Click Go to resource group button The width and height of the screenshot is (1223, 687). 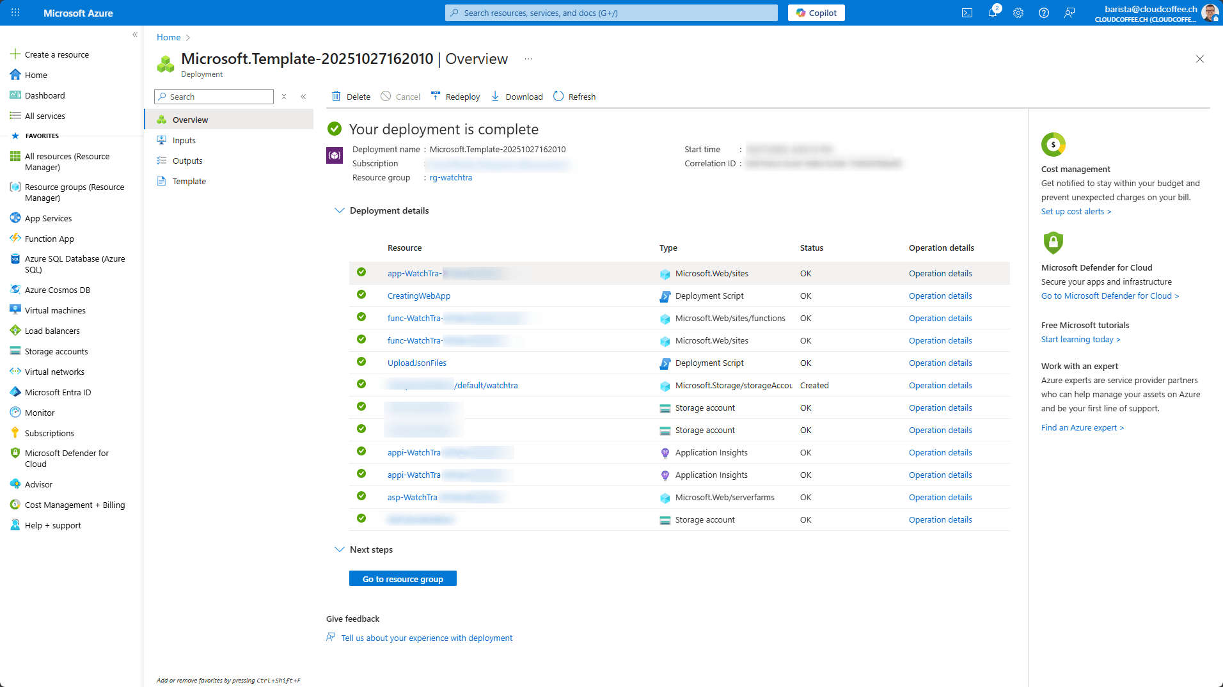(402, 579)
